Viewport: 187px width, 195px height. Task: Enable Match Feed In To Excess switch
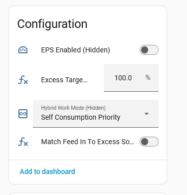tap(149, 142)
